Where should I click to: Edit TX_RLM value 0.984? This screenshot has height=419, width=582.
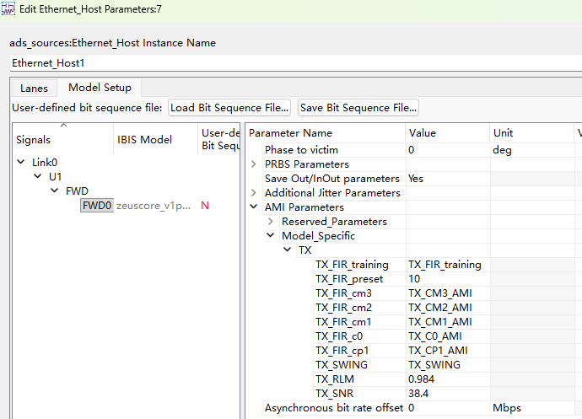pyautogui.click(x=448, y=379)
